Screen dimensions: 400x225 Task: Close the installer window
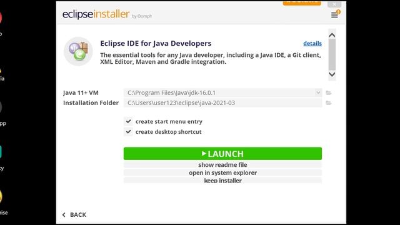[334, 4]
